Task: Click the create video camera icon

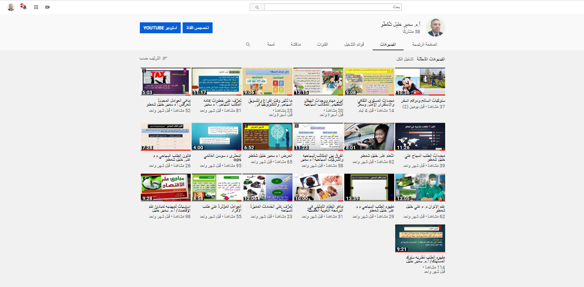Action: (48, 7)
